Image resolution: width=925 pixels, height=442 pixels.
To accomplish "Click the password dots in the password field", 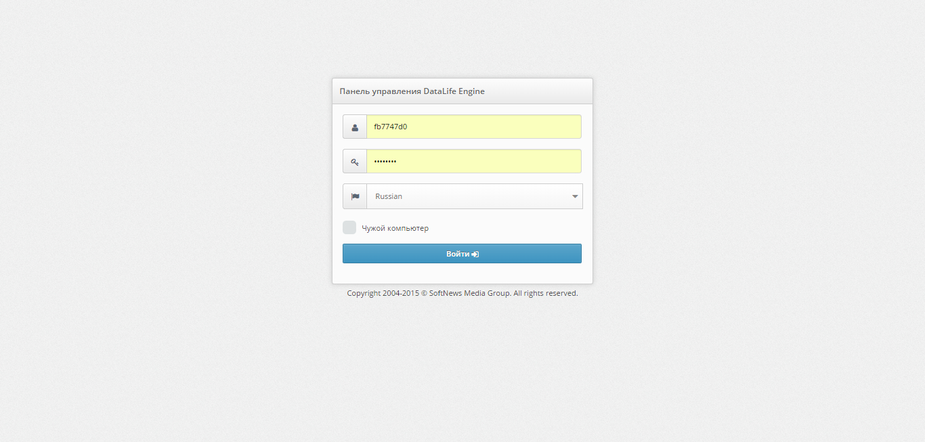I will click(x=385, y=162).
